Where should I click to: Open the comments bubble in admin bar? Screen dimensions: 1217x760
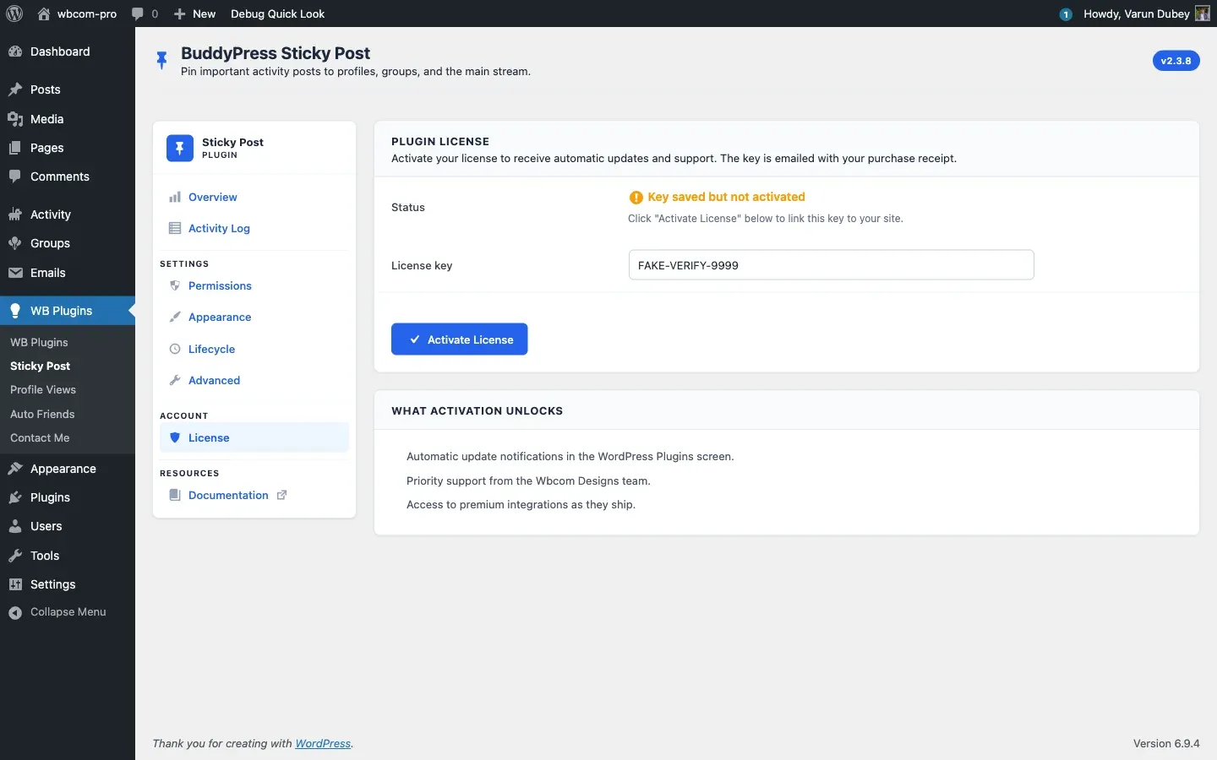(x=138, y=14)
